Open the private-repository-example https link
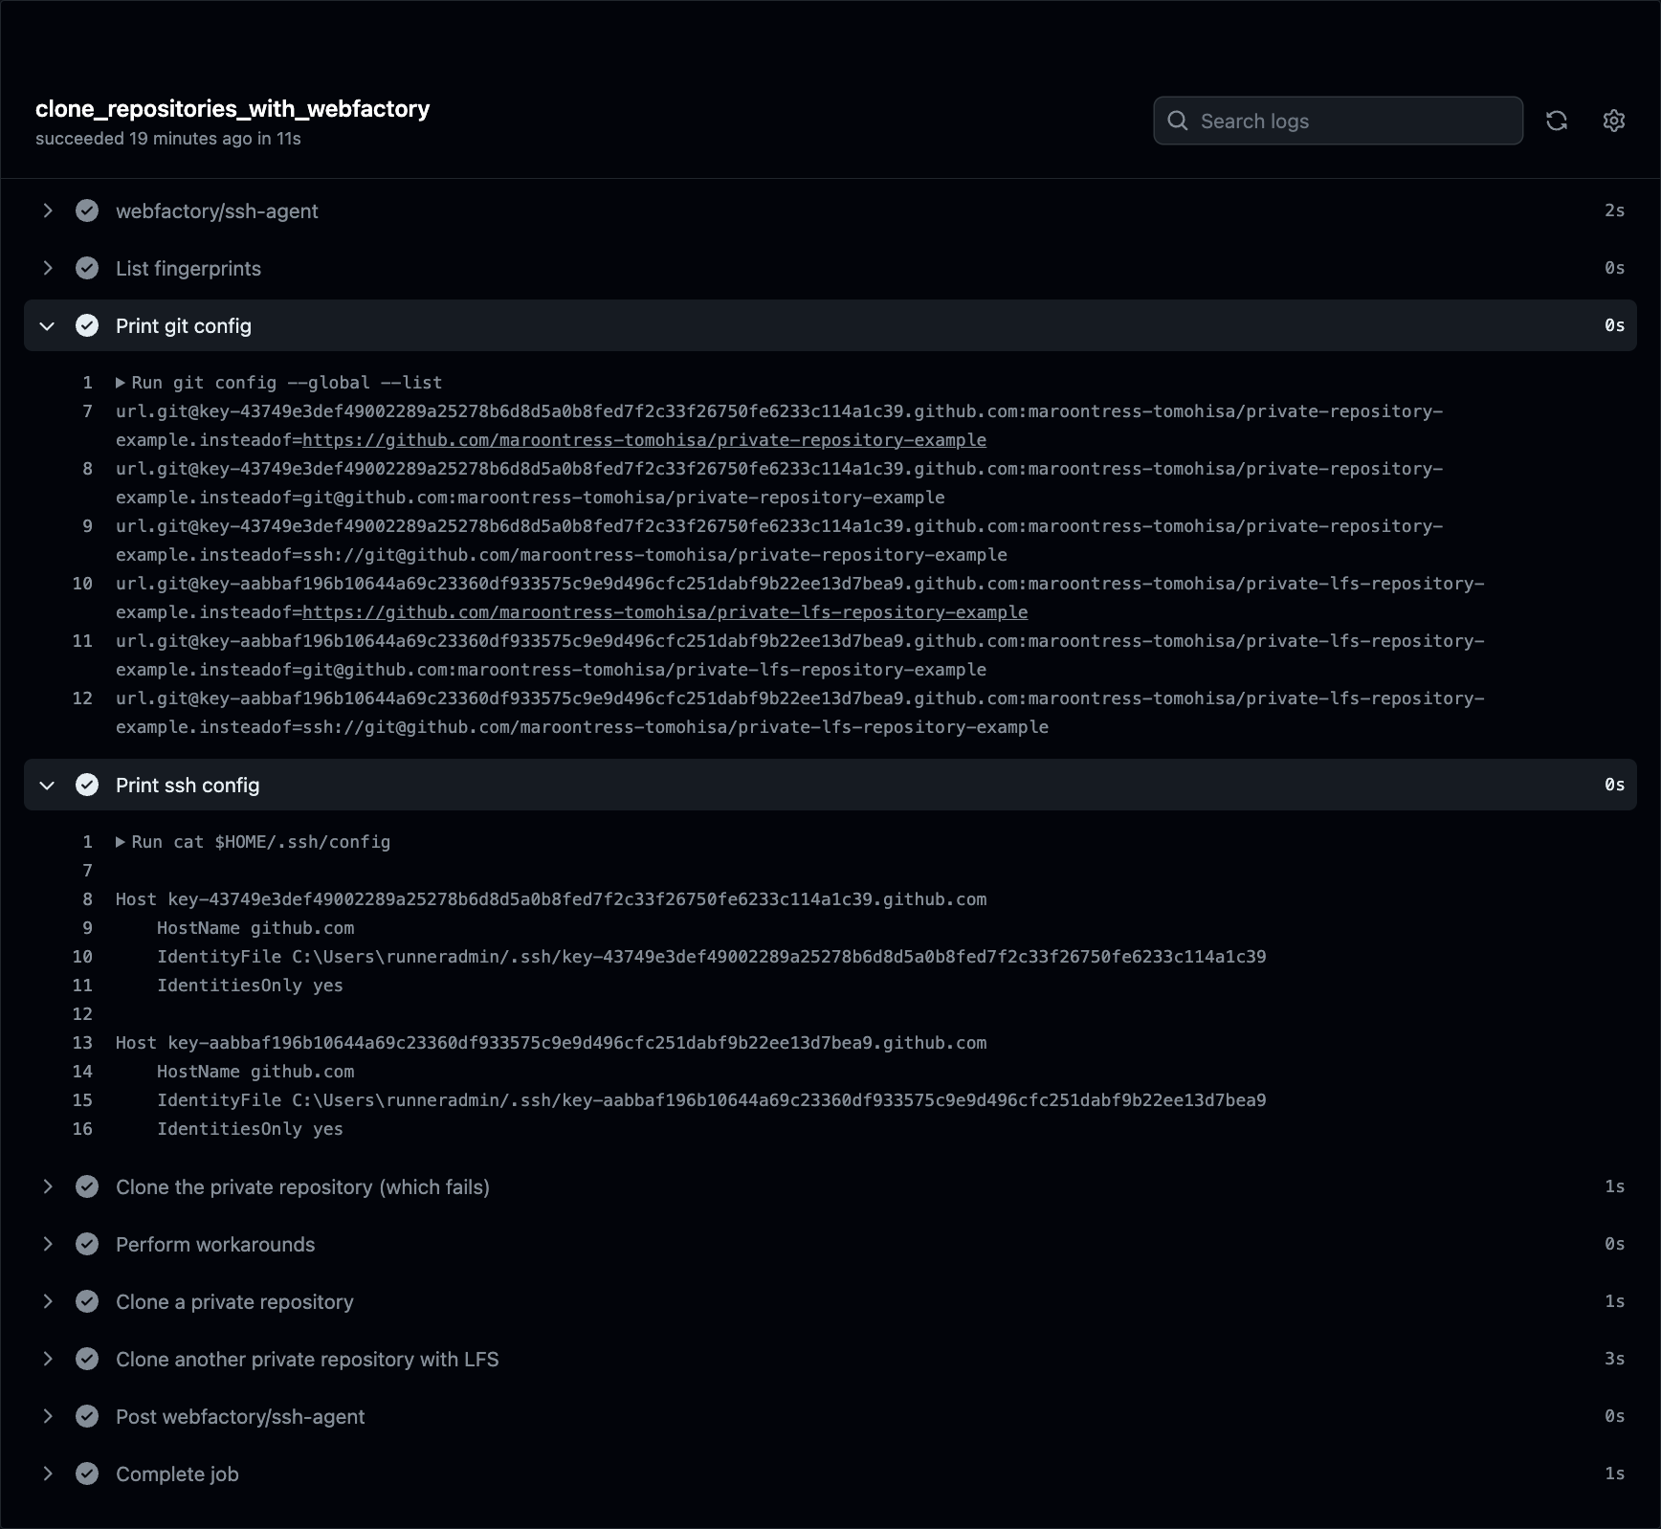Image resolution: width=1661 pixels, height=1529 pixels. (x=644, y=440)
